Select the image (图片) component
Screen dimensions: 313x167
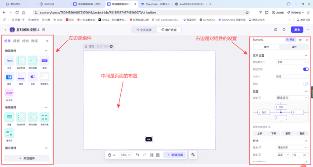9,77
